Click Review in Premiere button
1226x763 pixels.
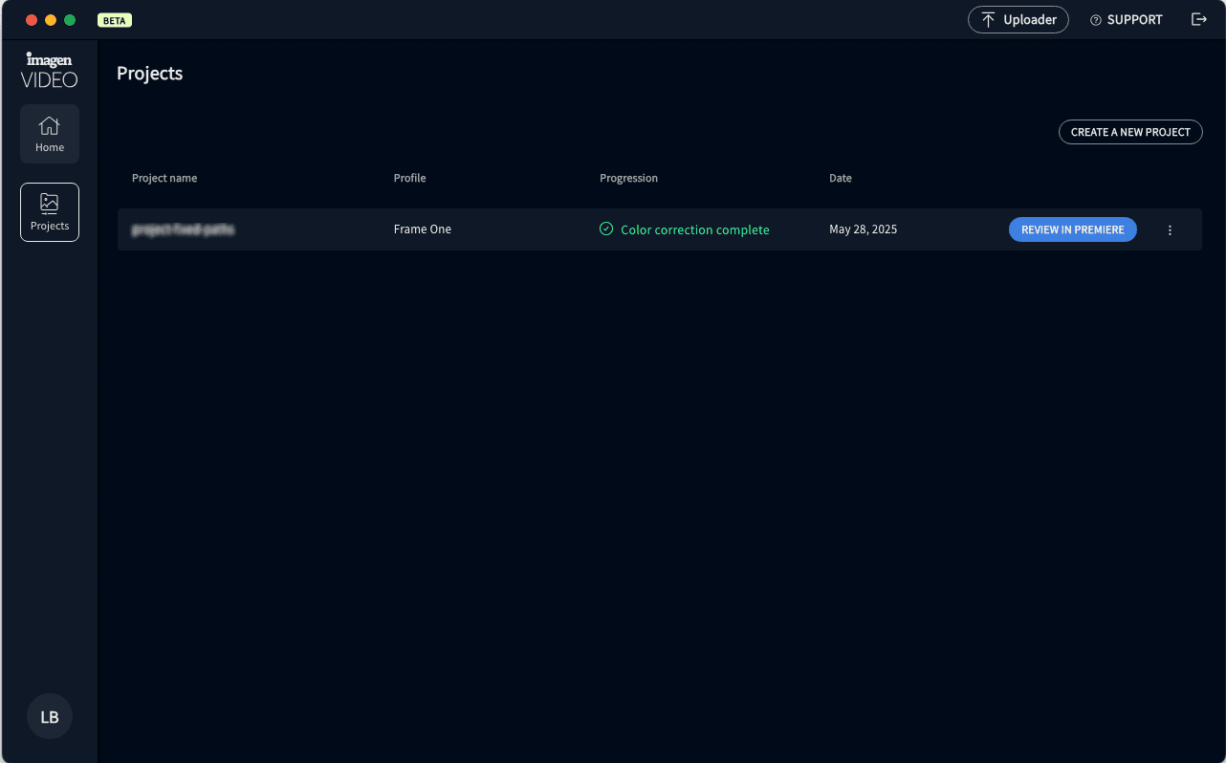click(1073, 229)
